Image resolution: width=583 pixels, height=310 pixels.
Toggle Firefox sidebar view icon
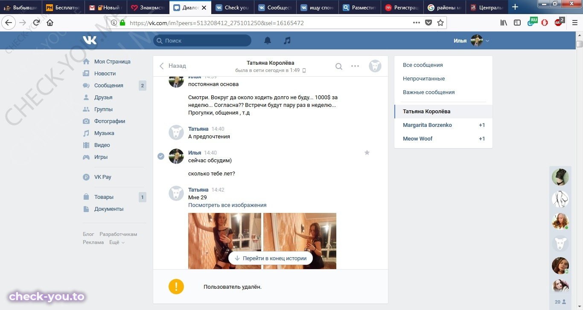(x=517, y=23)
